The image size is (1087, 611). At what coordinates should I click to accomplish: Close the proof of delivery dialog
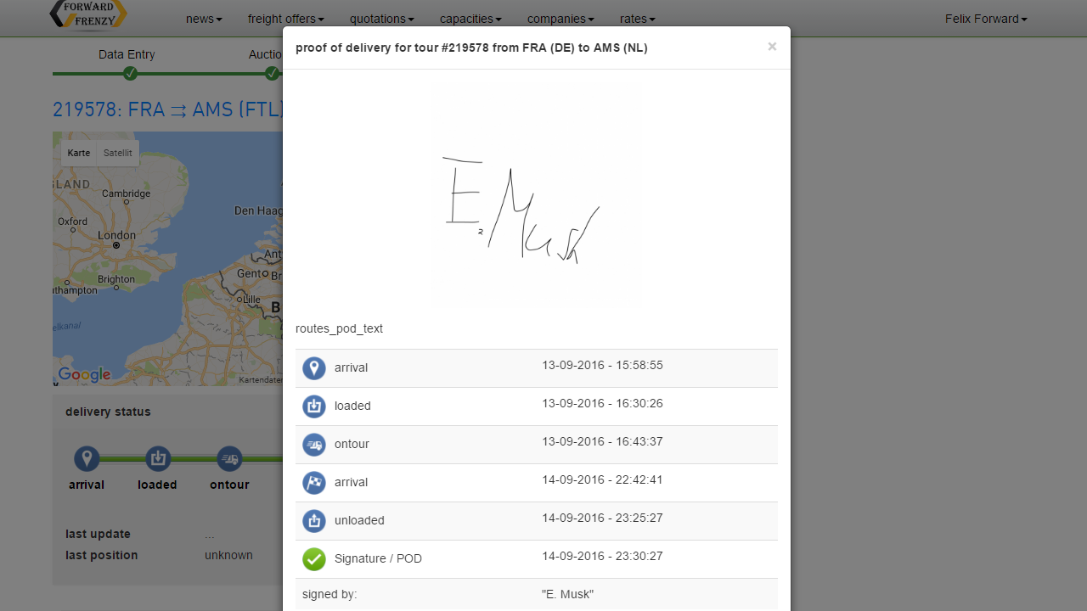coord(772,47)
